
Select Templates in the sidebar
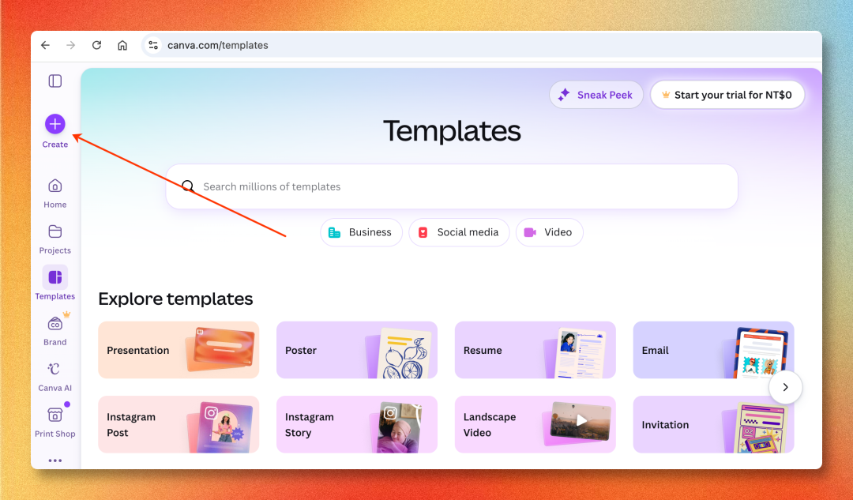click(x=55, y=283)
